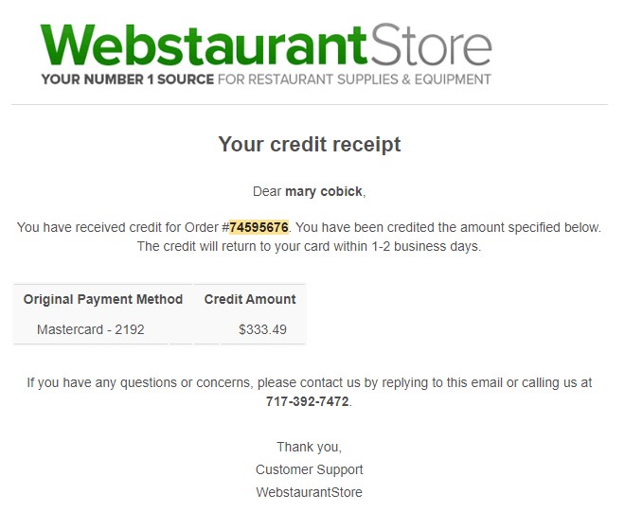Click the customer name mary cobick
625x512 pixels.
click(x=324, y=191)
